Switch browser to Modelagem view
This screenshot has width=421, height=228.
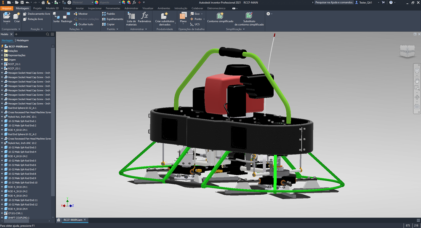pyautogui.click(x=23, y=40)
